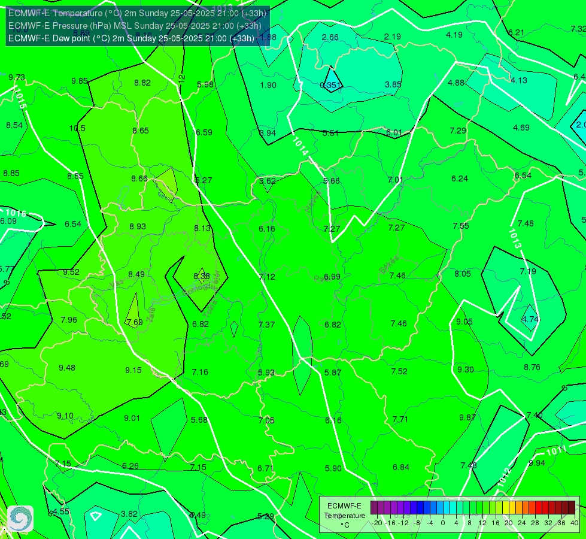Click the 4.88 dew point value
The height and width of the screenshot is (539, 586).
click(x=456, y=83)
